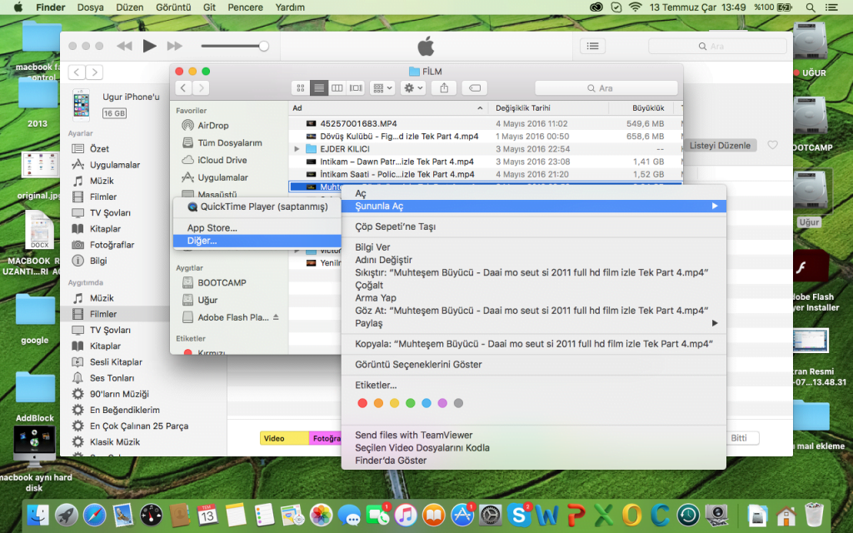Expand the EJDER KILICI folder
This screenshot has height=533, width=853.
click(x=296, y=148)
